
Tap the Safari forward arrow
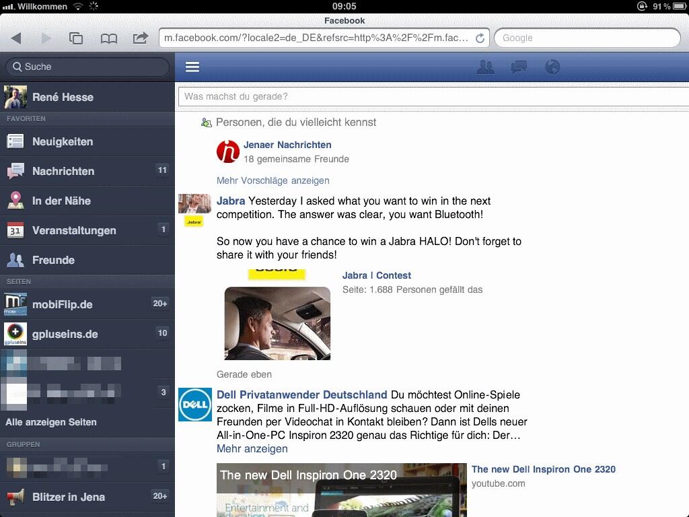click(46, 38)
